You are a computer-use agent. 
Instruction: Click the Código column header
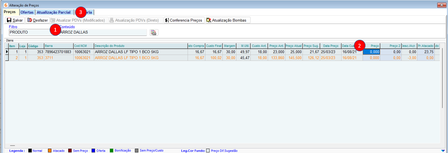pyautogui.click(x=35, y=46)
